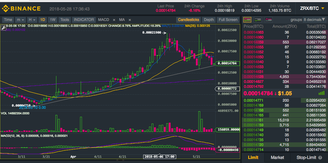
Task: Select the 1D chart interval
Action: pyautogui.click(x=43, y=20)
